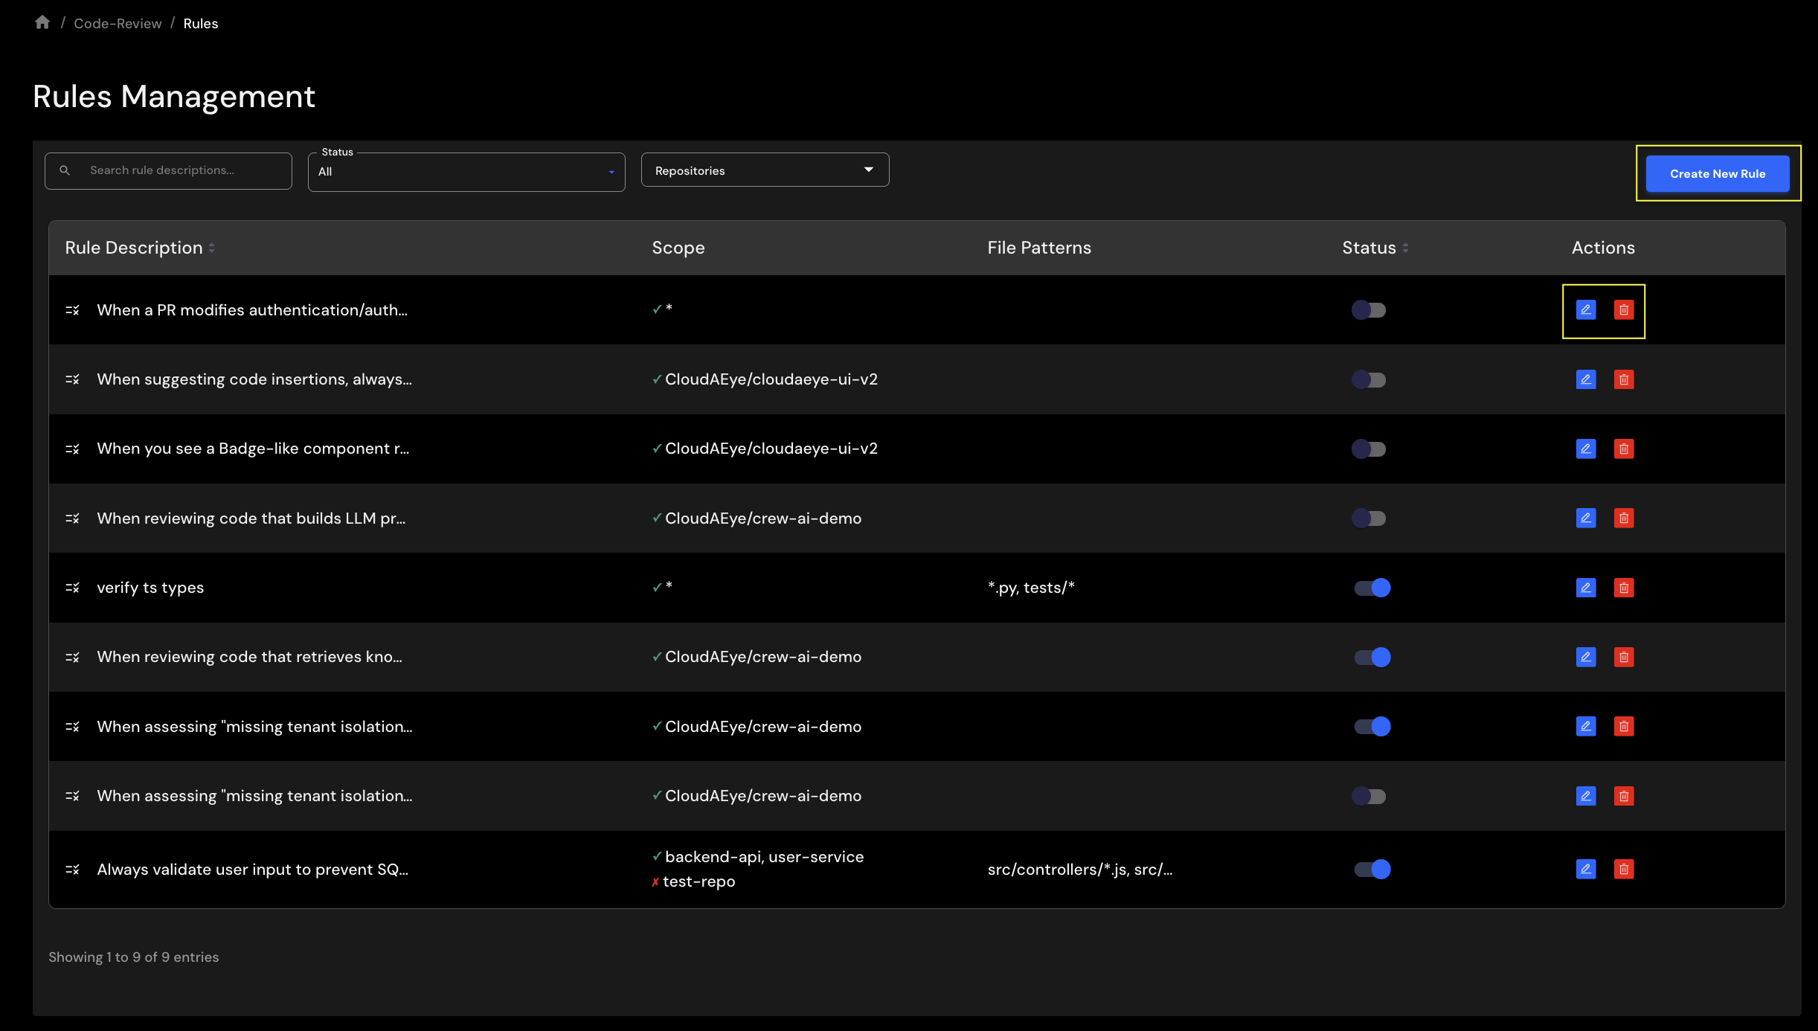Open the 'suggesting code insertions' rule row
Image resolution: width=1818 pixels, height=1031 pixels.
click(x=254, y=379)
